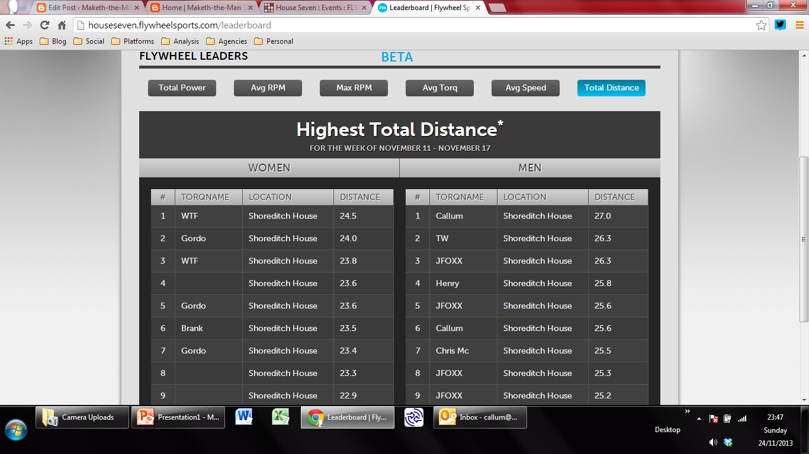Screen dimensions: 809x454
Task: Open the Twitter extension icon
Action: point(780,25)
